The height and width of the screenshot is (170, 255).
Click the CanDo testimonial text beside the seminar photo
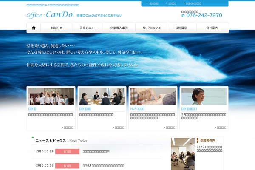pyautogui.click(x=210, y=149)
